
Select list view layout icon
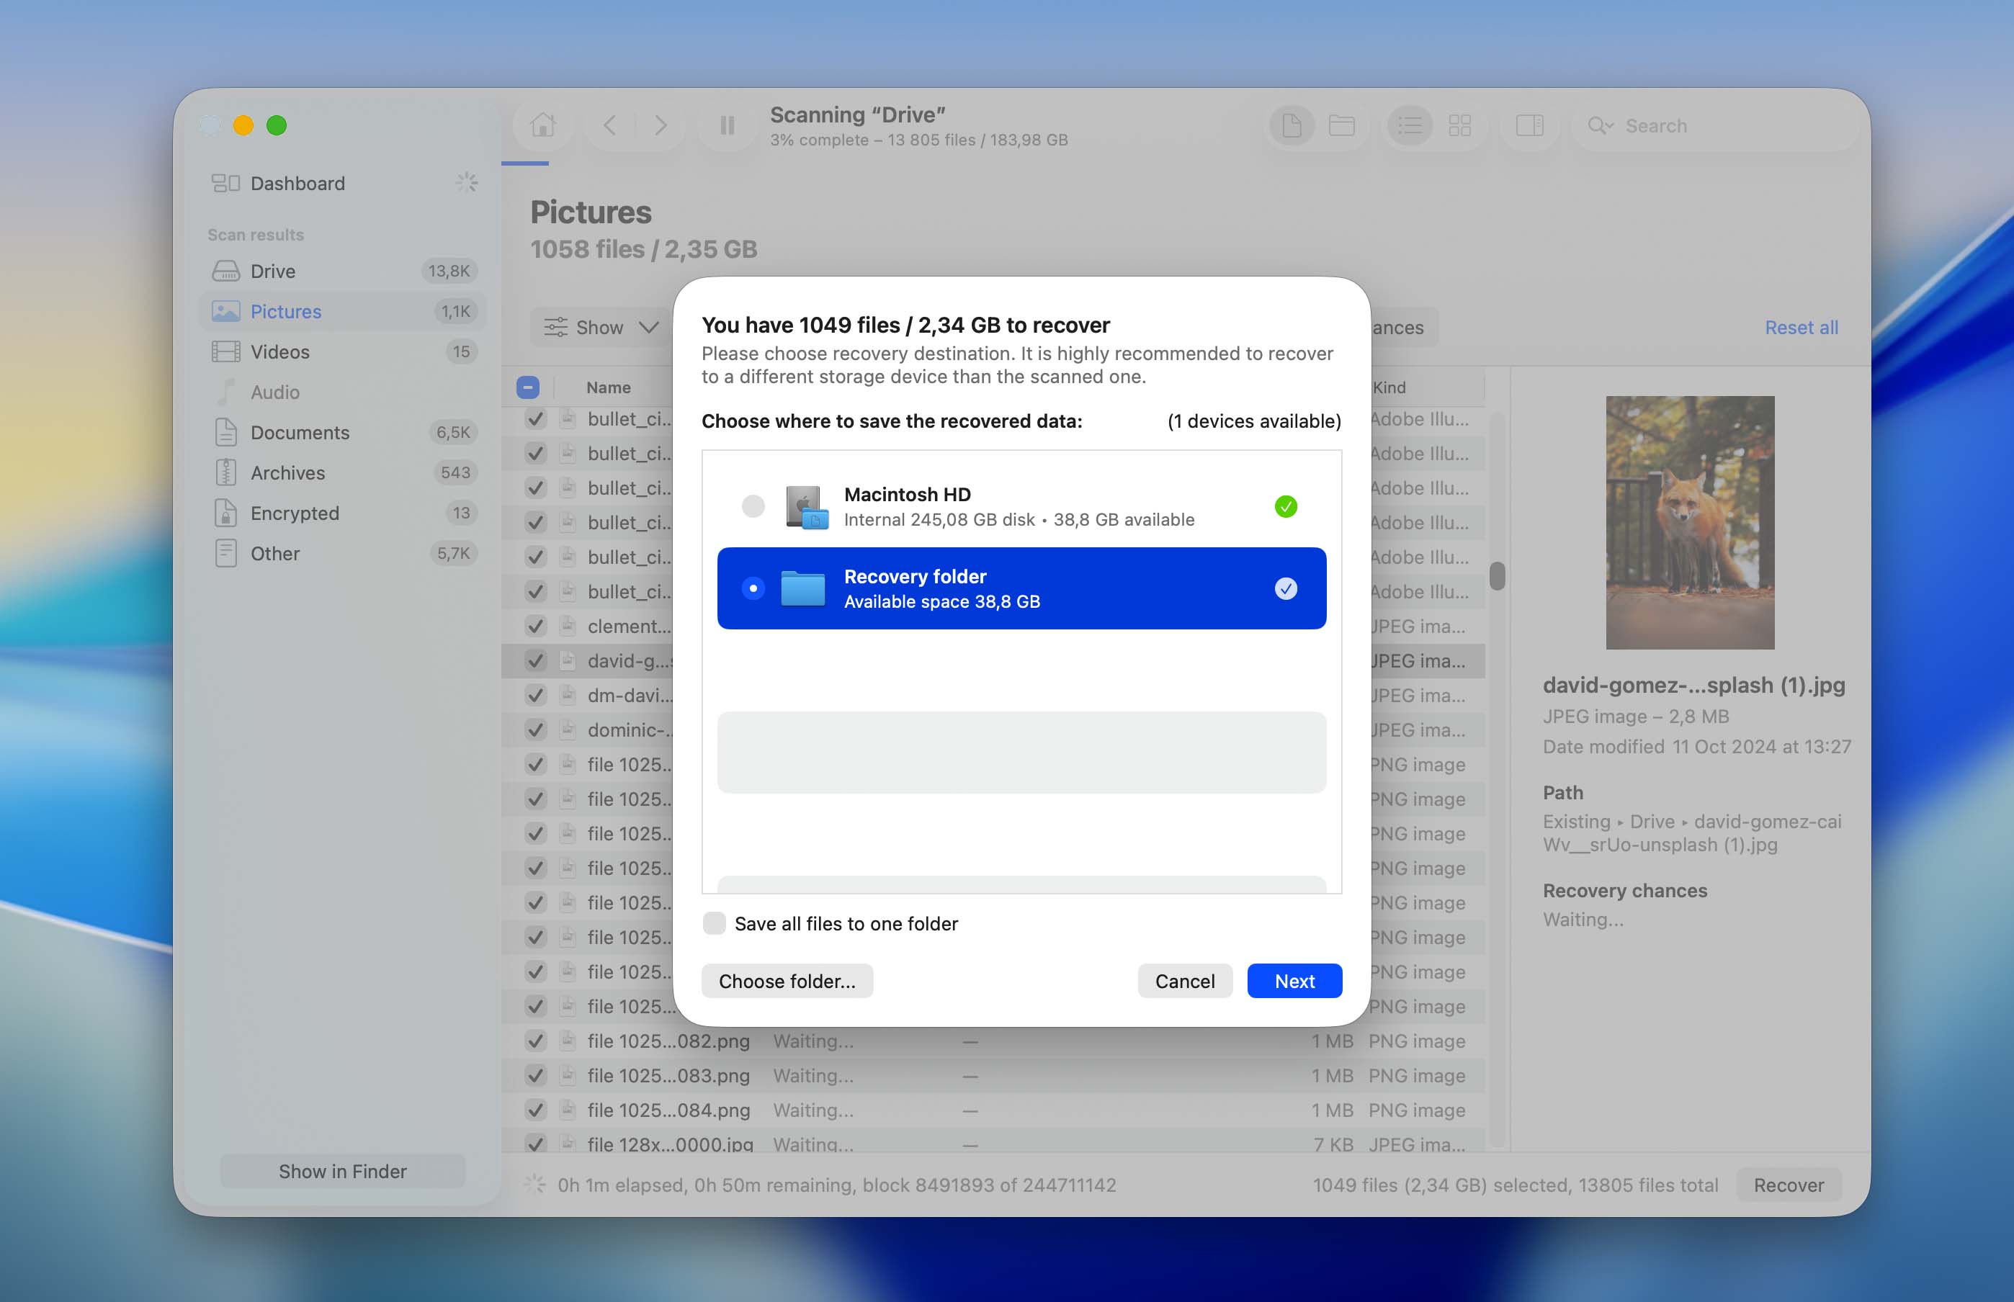[x=1410, y=126]
